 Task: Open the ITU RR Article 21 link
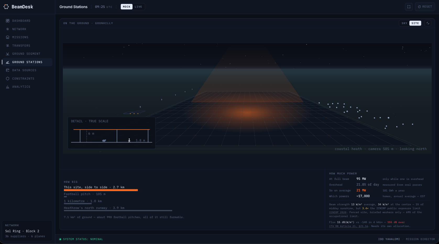pos(349,226)
